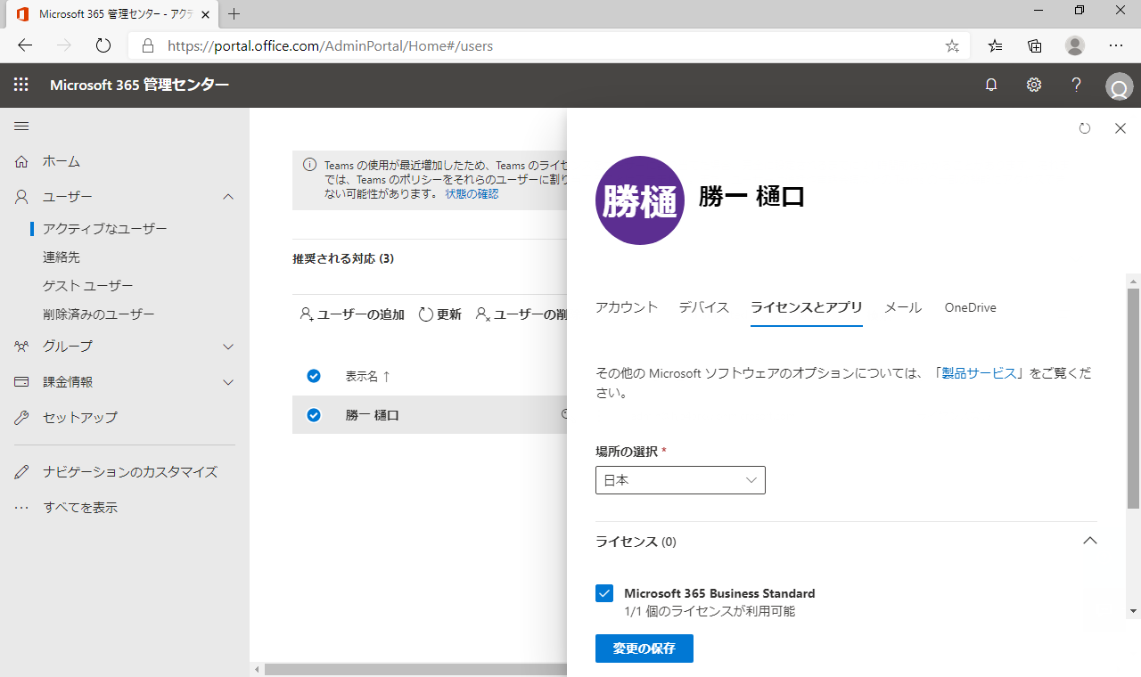
Task: Click the page horizontal scrollbar
Action: [415, 669]
